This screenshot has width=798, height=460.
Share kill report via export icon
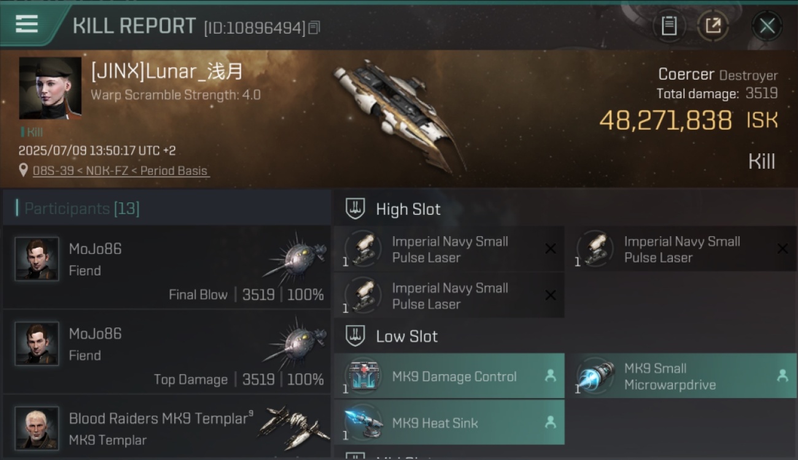713,26
